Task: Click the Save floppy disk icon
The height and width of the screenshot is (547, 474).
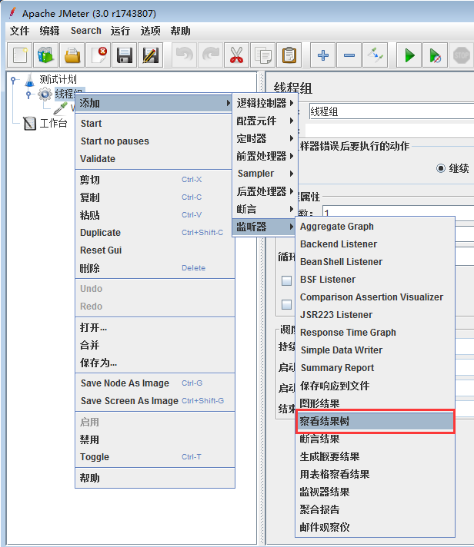Action: (x=125, y=55)
